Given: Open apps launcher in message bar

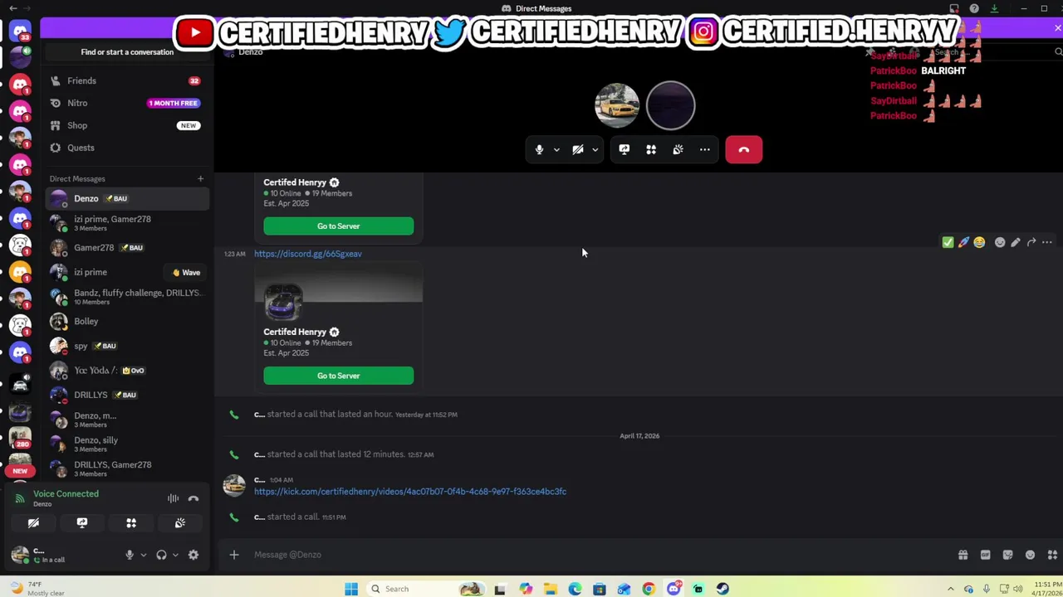Looking at the screenshot, I should [1052, 555].
